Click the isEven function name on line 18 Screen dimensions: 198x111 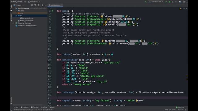click(67, 54)
